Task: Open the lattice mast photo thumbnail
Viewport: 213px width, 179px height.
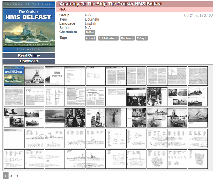Action: [116, 118]
